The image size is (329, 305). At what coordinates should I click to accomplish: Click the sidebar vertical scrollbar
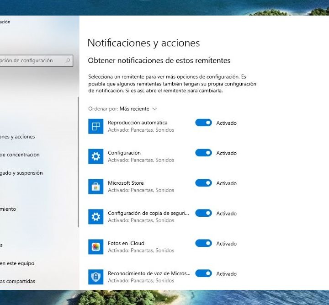[x=78, y=162]
